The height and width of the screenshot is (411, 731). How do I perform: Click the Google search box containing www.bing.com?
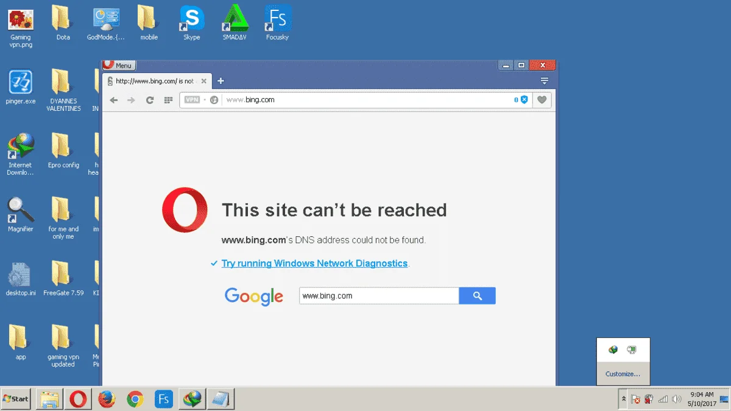tap(379, 296)
